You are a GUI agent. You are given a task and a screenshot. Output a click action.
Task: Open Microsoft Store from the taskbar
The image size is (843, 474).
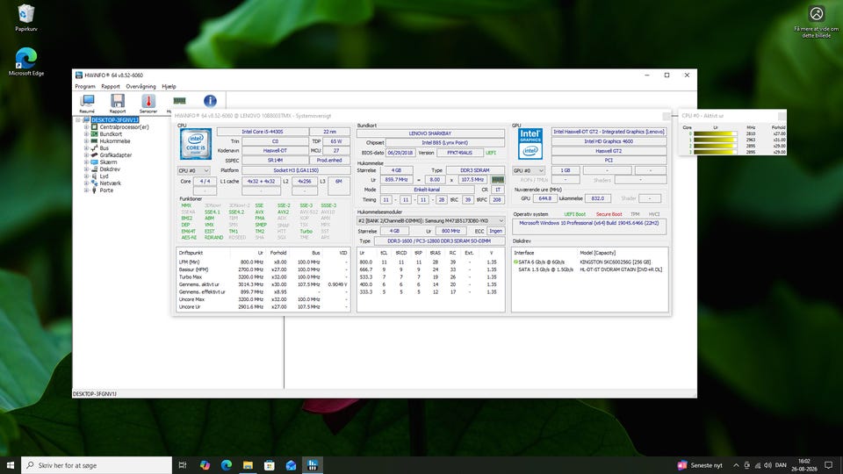pos(270,465)
